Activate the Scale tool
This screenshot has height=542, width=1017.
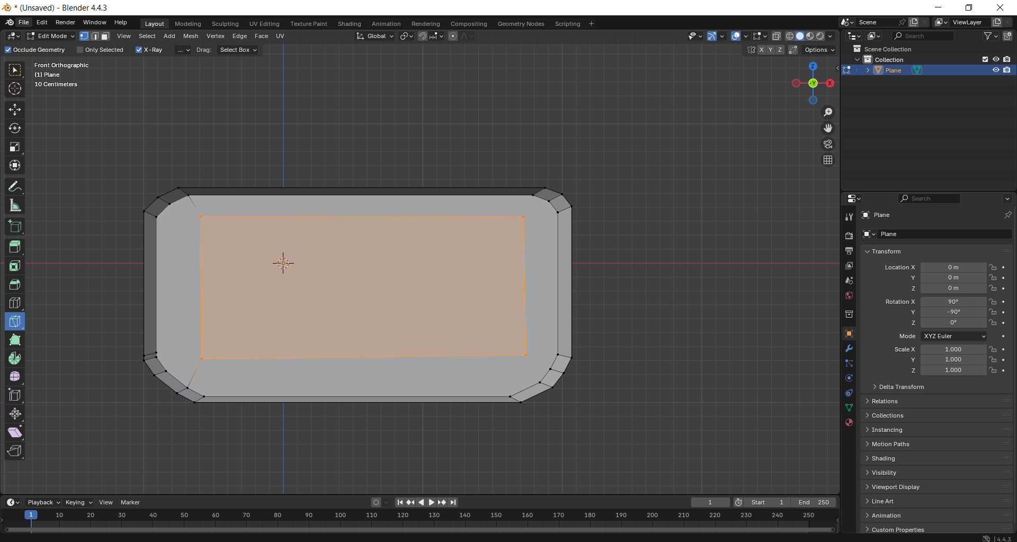[15, 147]
